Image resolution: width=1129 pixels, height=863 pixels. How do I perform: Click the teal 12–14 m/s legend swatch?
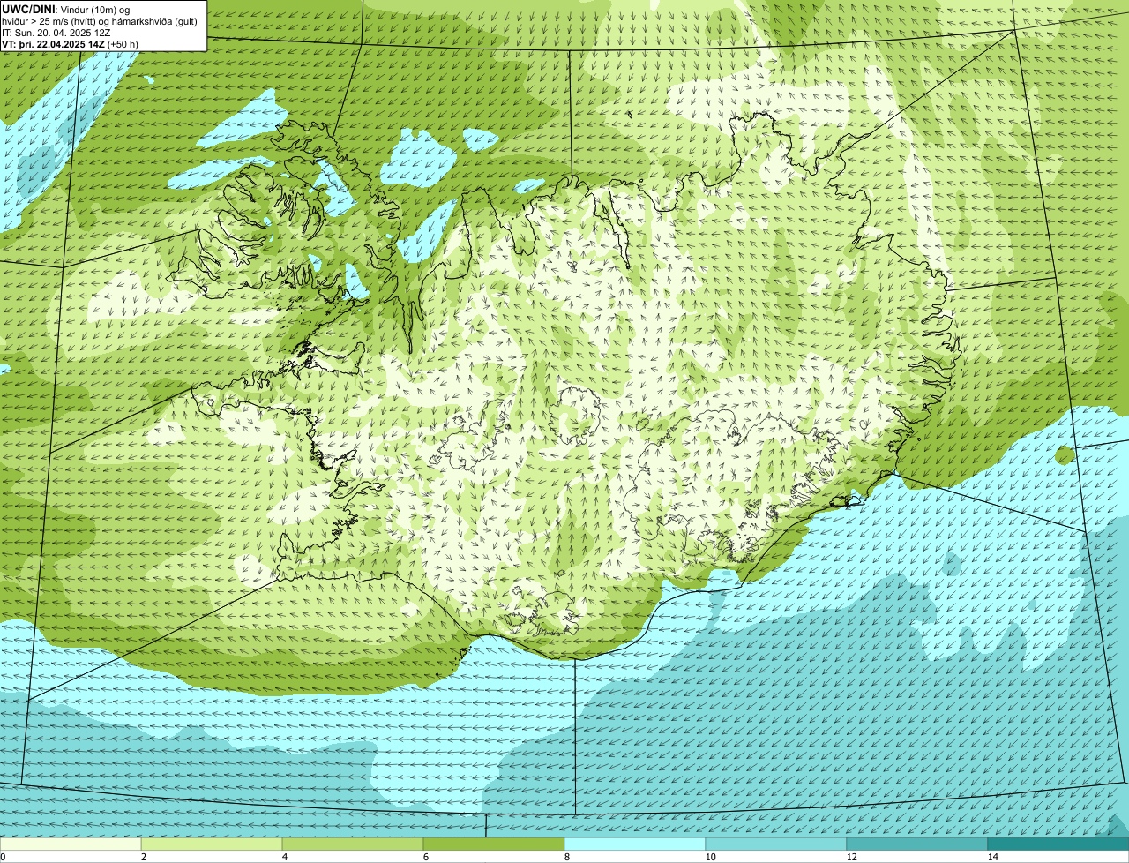(917, 844)
